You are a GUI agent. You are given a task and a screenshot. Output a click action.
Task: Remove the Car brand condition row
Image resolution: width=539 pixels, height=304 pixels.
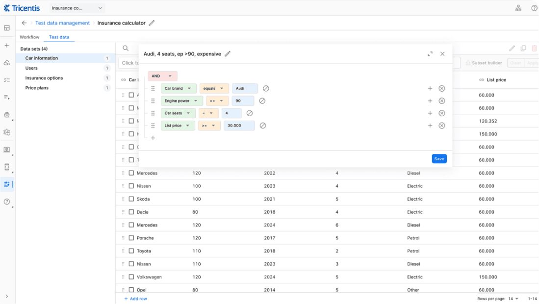coord(441,89)
